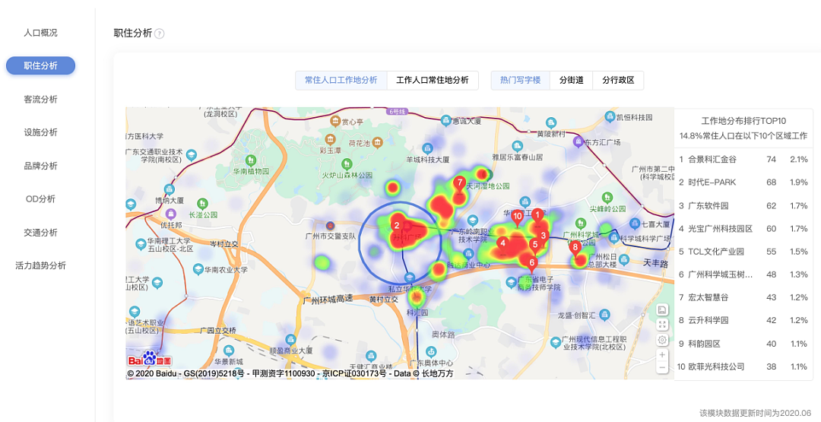Click ranking row 时代E-PARK
This screenshot has width=821, height=422.
tap(743, 182)
